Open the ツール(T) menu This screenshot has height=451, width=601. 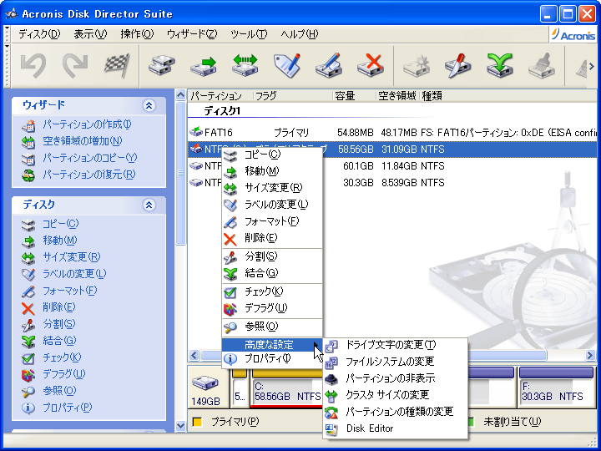249,34
